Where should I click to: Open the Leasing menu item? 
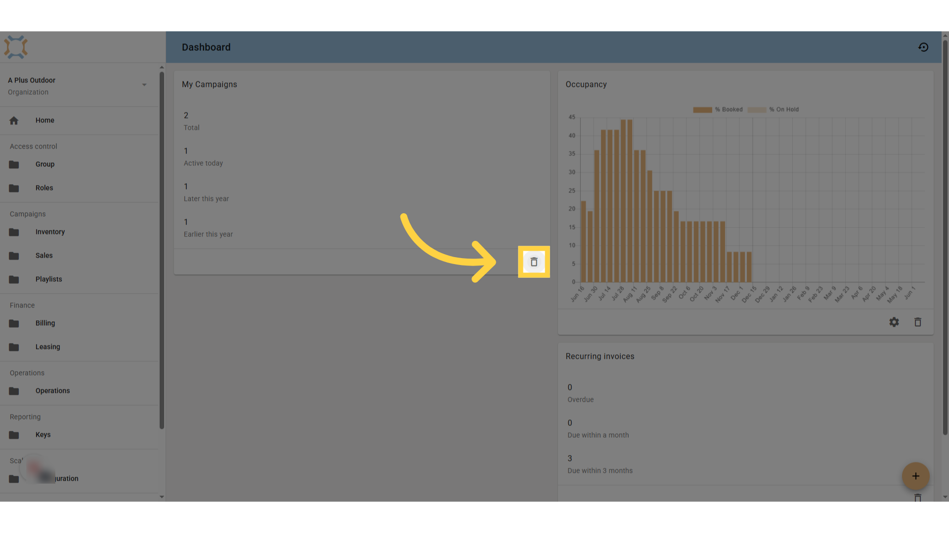[79, 347]
